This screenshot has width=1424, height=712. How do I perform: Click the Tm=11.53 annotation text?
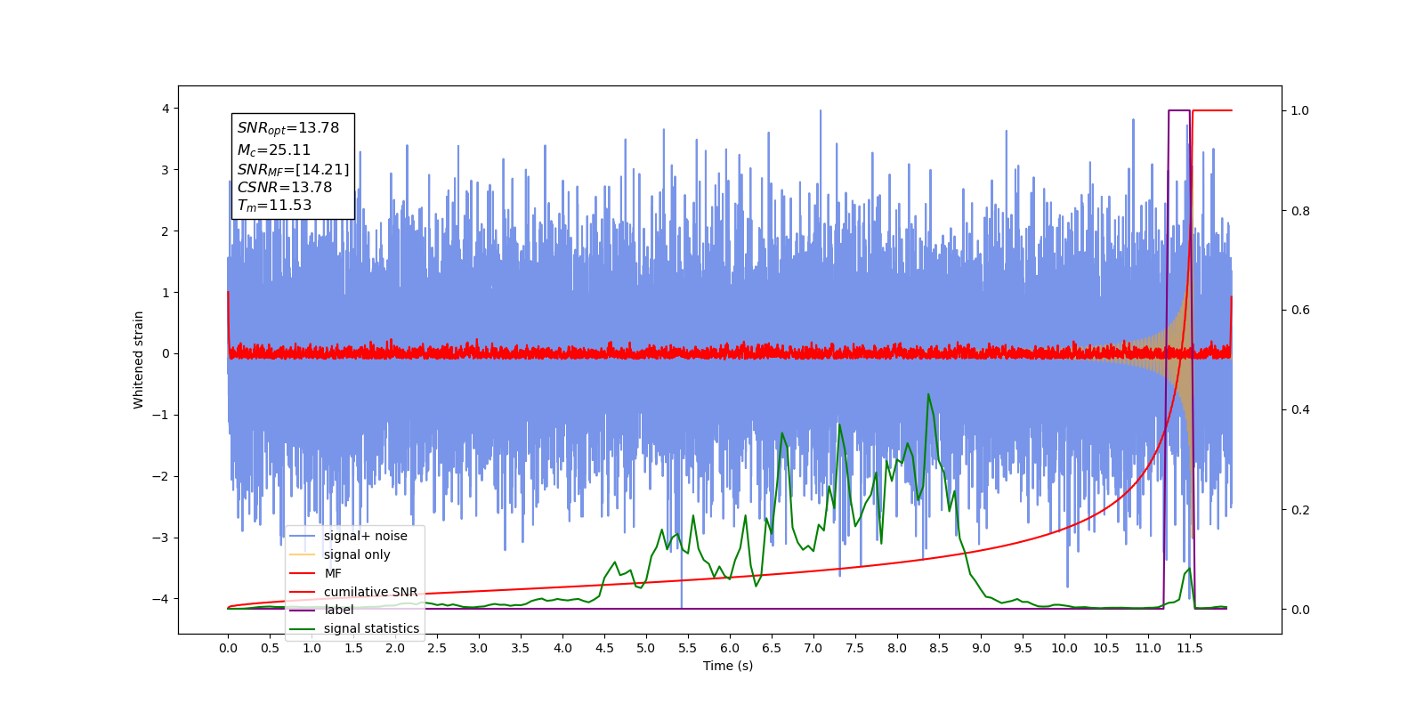[x=274, y=206]
